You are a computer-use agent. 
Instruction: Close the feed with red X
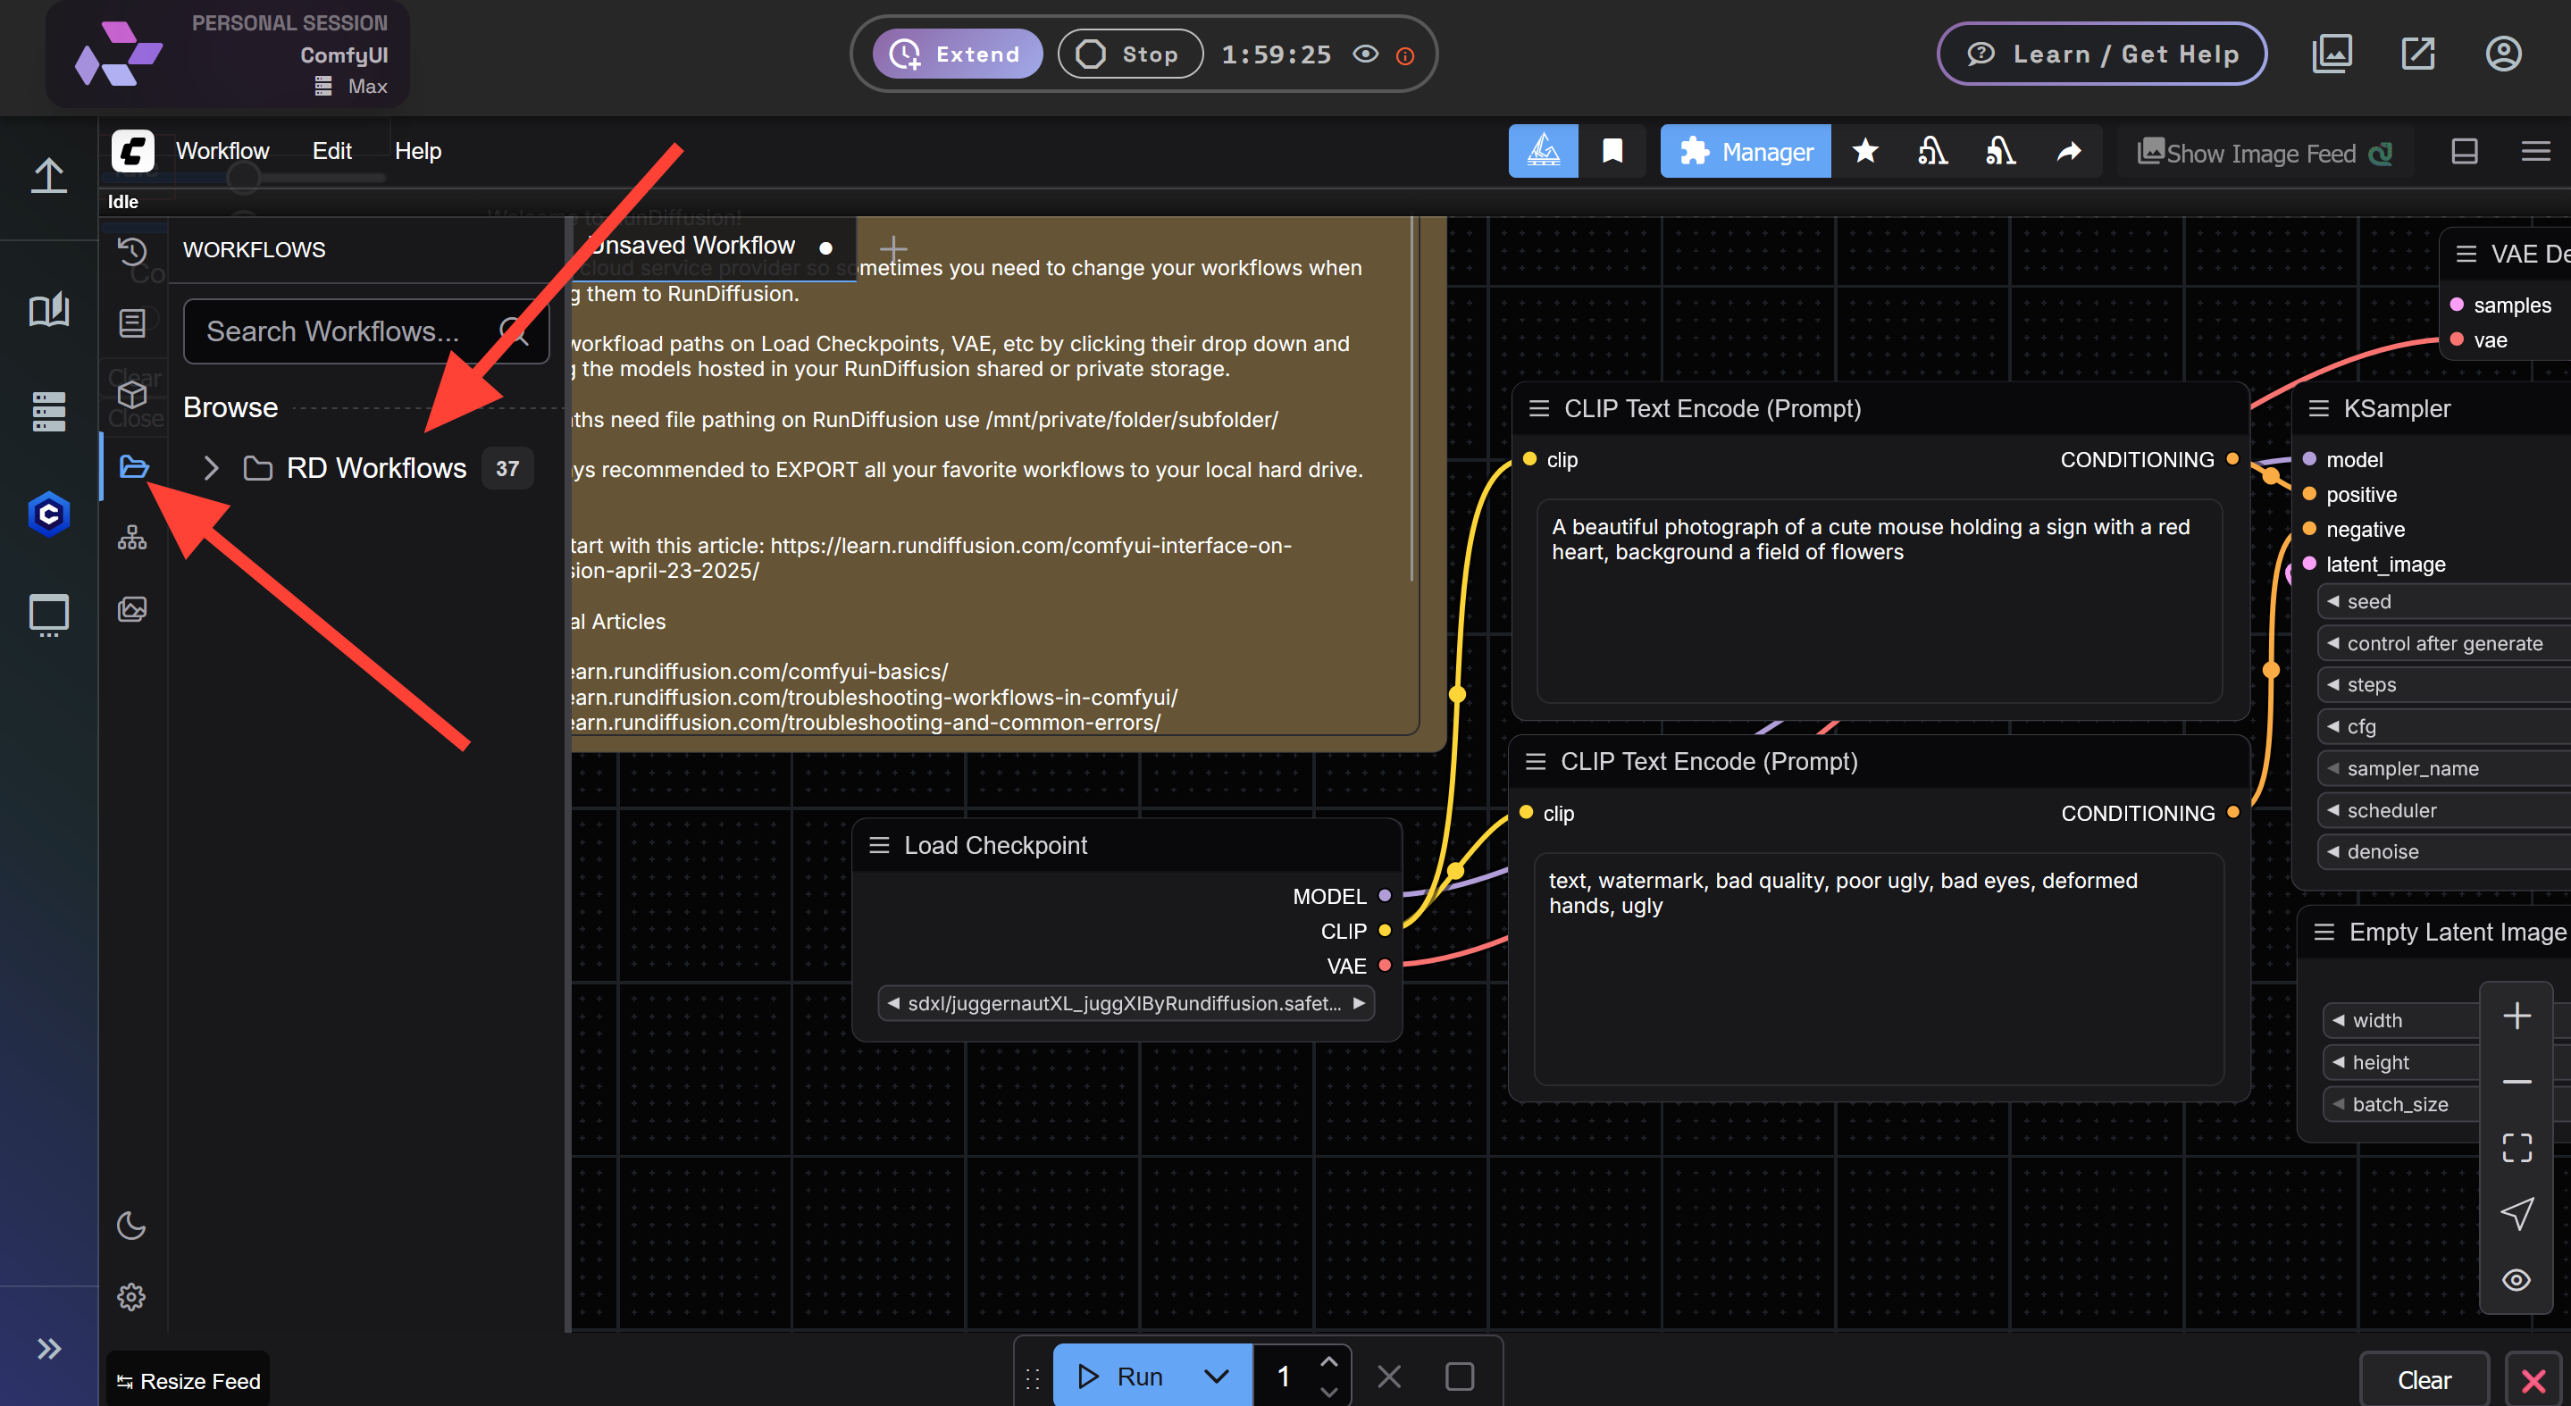2533,1380
